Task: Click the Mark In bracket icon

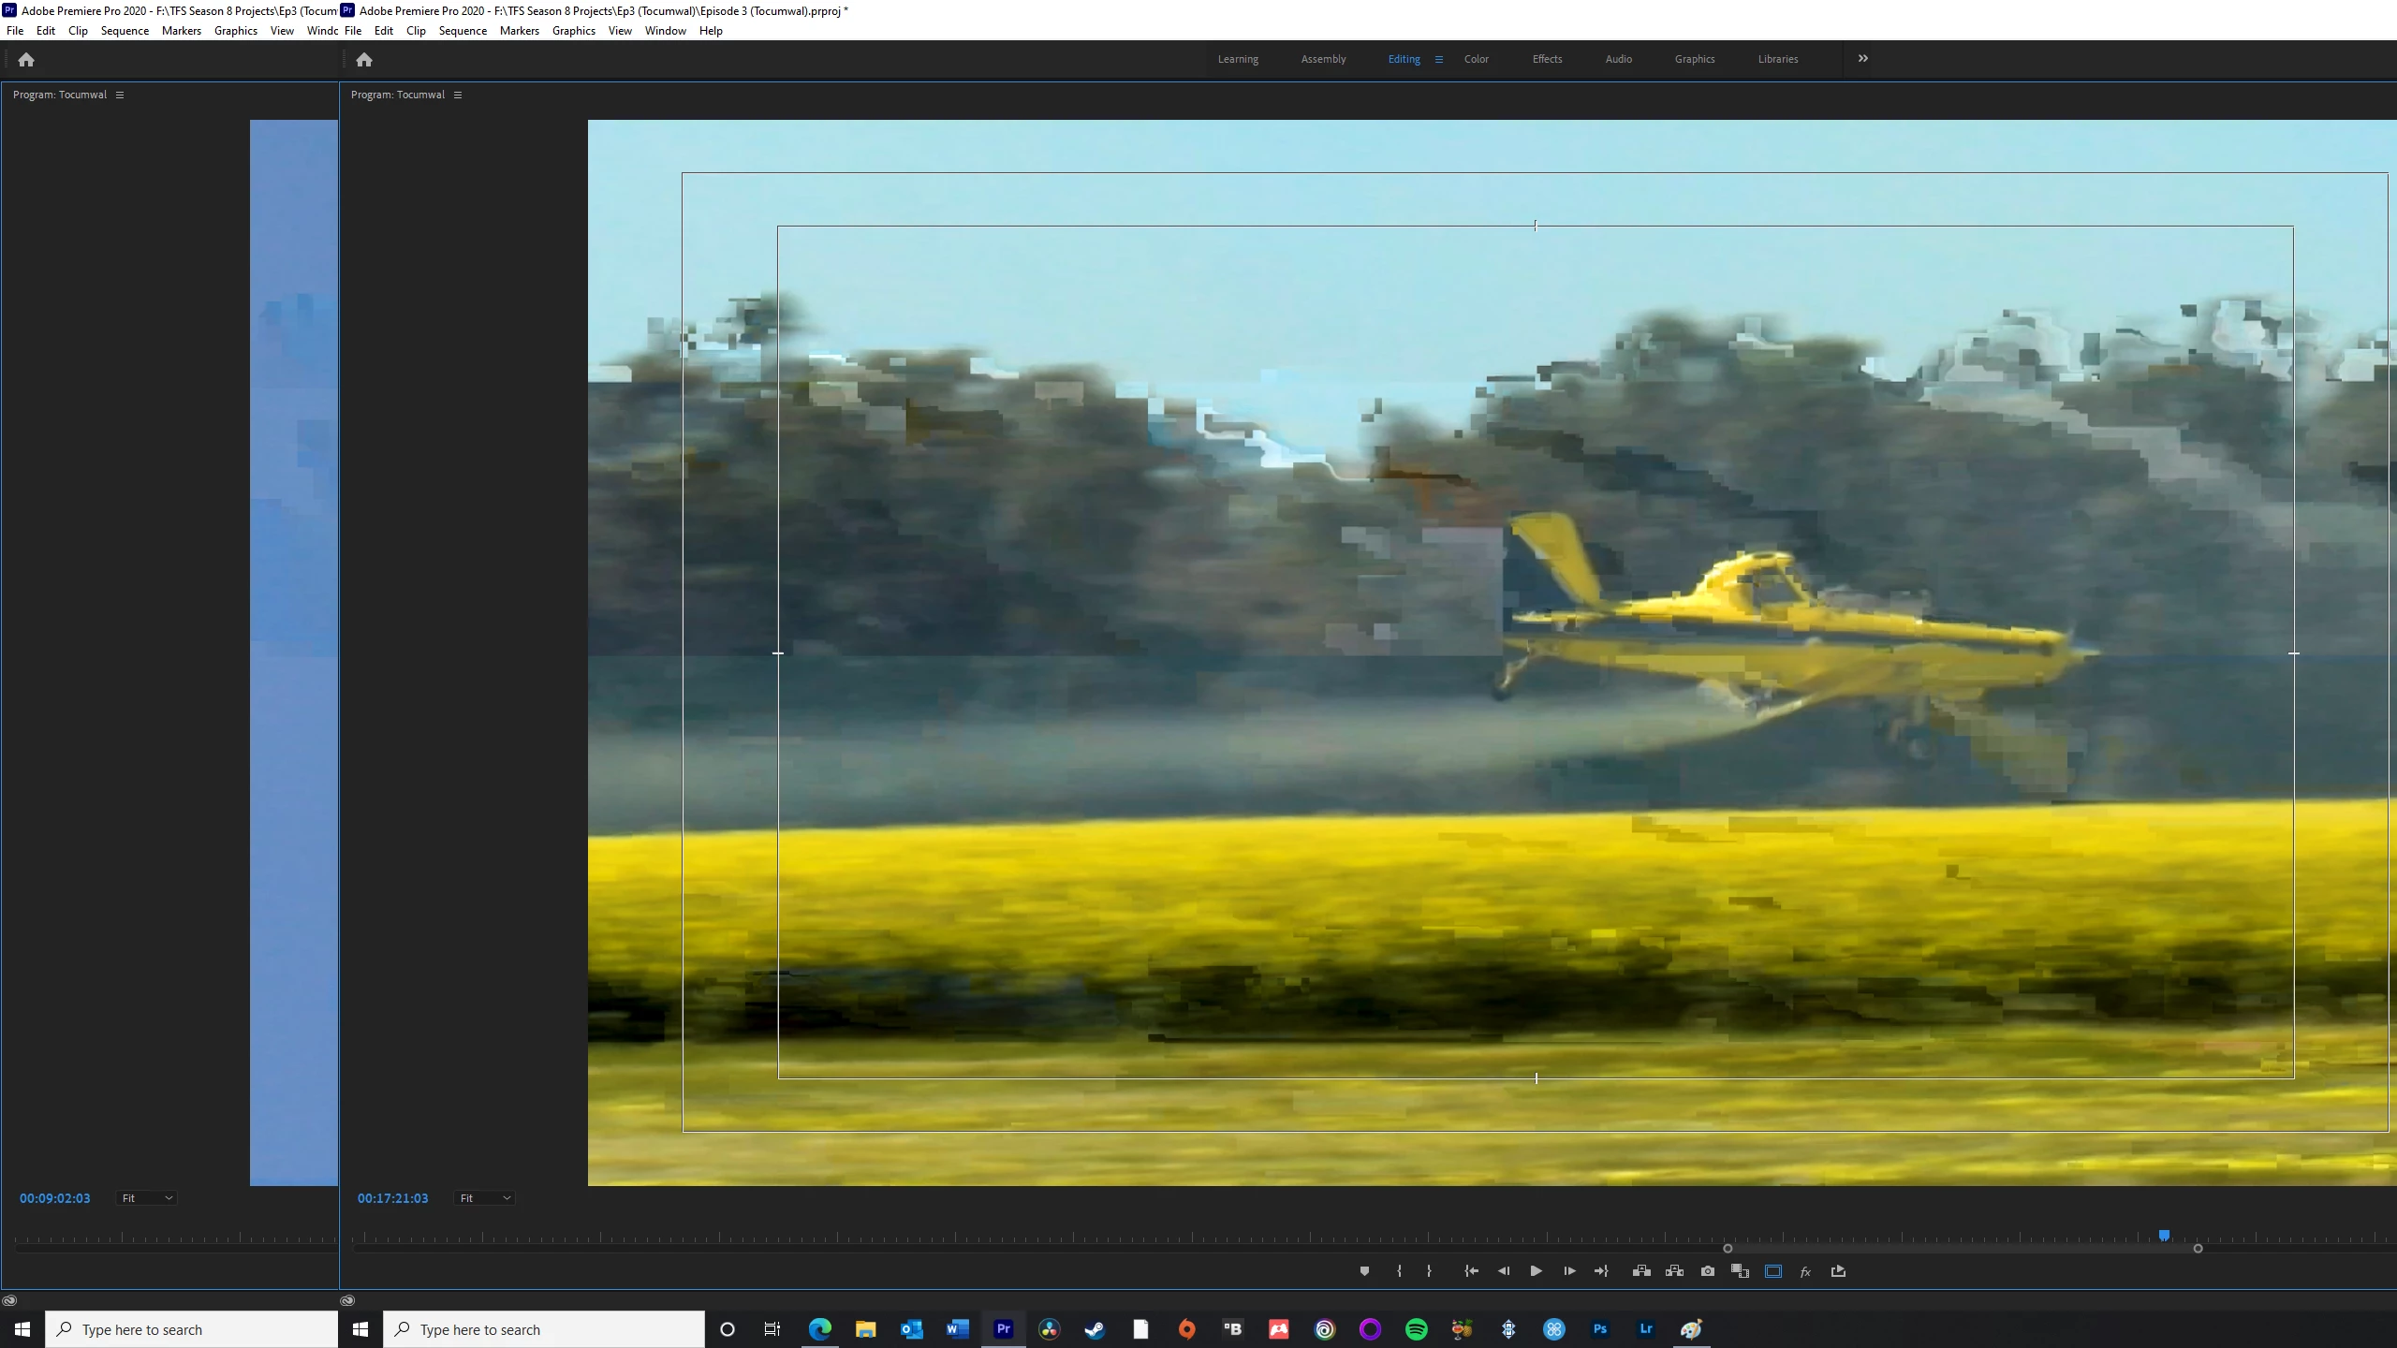Action: click(x=1399, y=1271)
